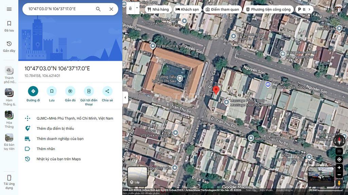Click the Lưu save button

coord(52,94)
